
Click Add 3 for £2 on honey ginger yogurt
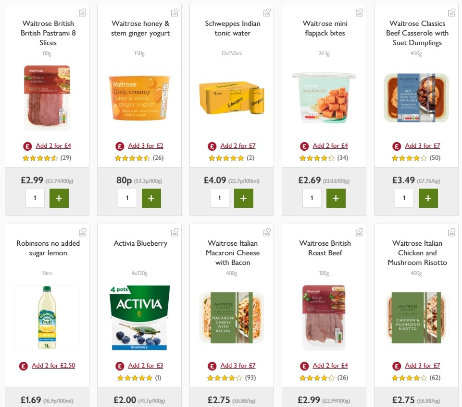tap(146, 145)
